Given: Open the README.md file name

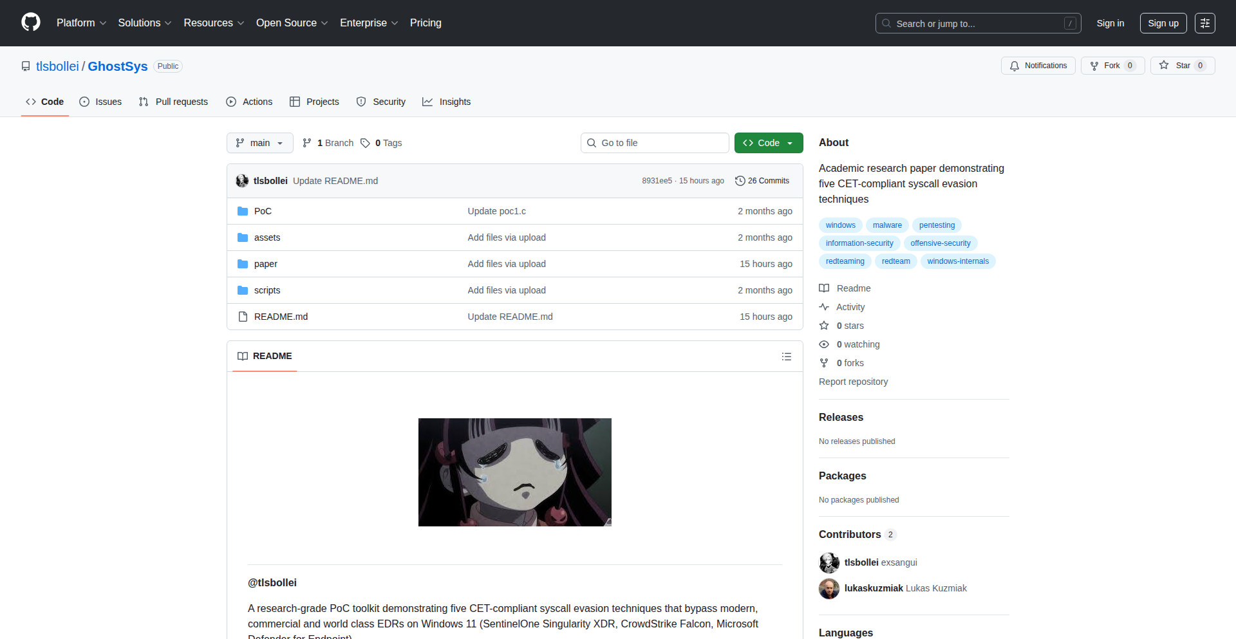Looking at the screenshot, I should click(281, 317).
